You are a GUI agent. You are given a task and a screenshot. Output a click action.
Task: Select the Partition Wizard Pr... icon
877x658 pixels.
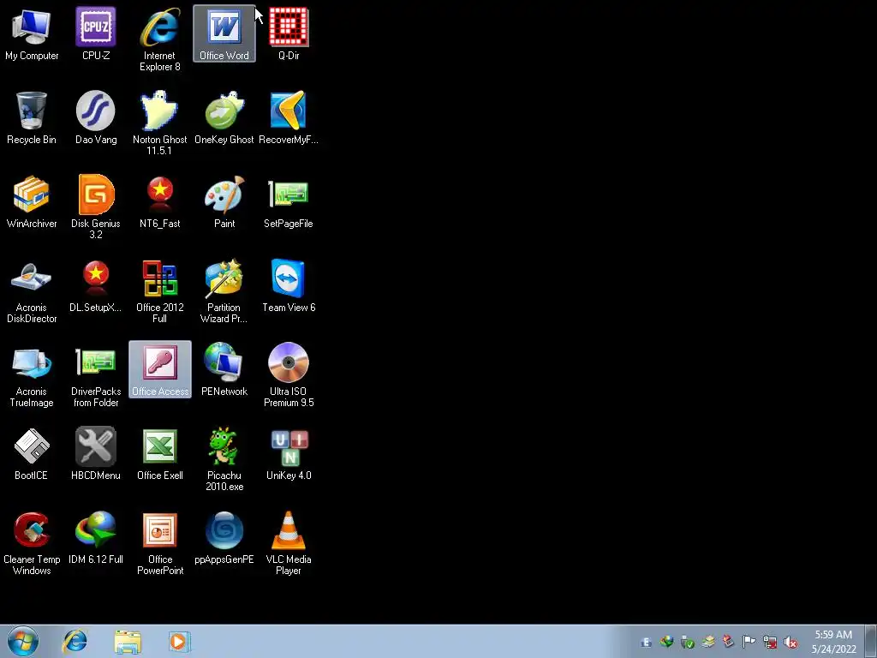coord(224,291)
